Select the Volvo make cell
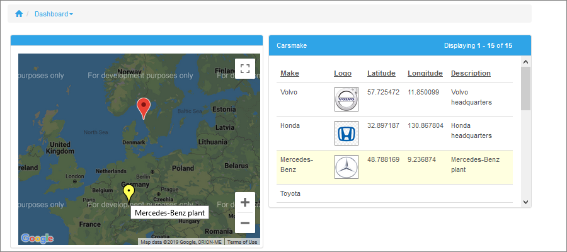 pos(289,92)
